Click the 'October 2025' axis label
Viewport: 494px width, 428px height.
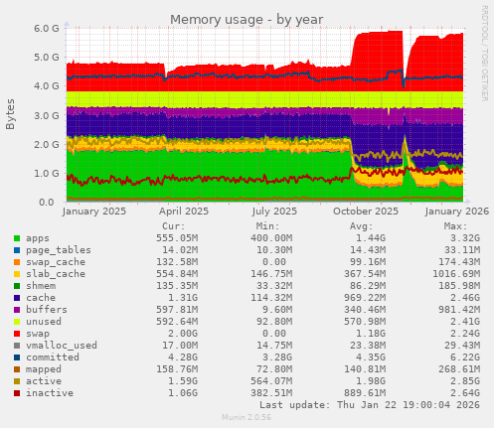tap(366, 212)
